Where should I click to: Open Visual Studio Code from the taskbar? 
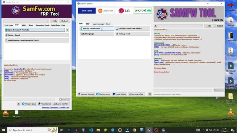click(91, 130)
